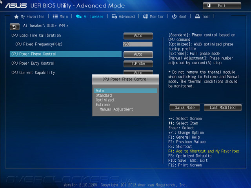Click the ASUS logo
The image size is (251, 188).
pyautogui.click(x=16, y=6)
